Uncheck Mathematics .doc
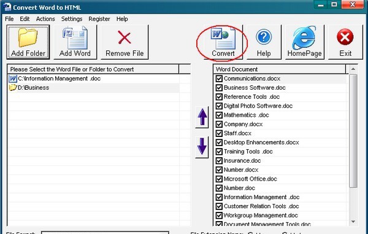The image size is (368, 234). [x=219, y=115]
